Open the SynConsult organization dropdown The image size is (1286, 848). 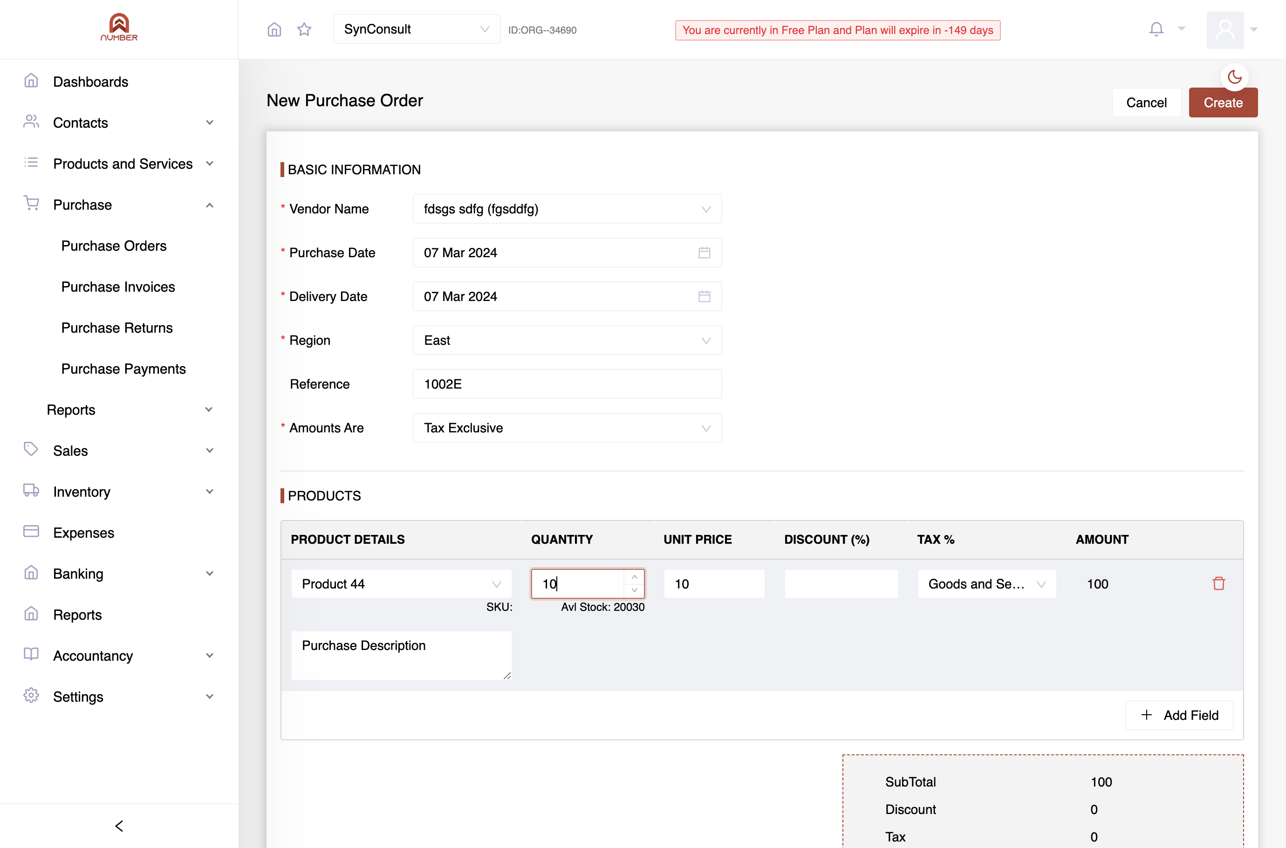(x=417, y=29)
